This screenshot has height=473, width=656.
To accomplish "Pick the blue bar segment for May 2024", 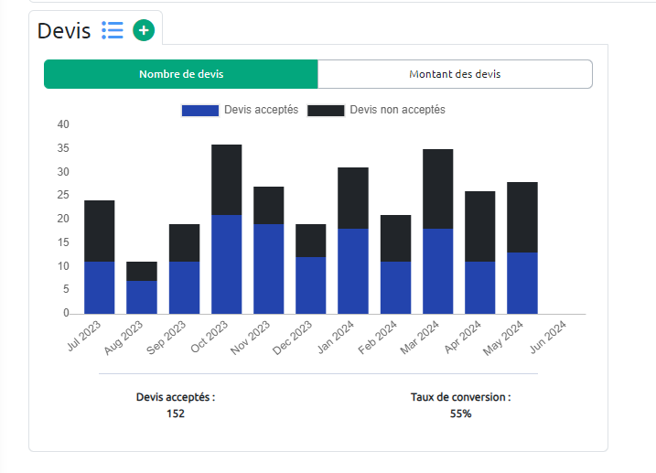I will point(522,283).
